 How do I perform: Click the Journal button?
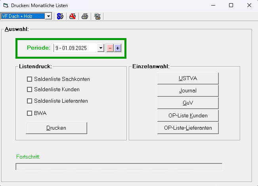[x=188, y=91]
